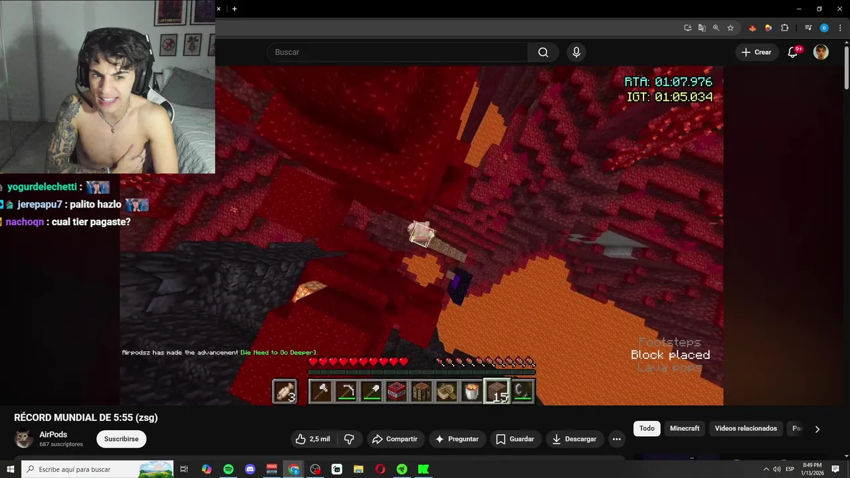850x478 pixels.
Task: Open the media control music icon
Action: (808, 28)
